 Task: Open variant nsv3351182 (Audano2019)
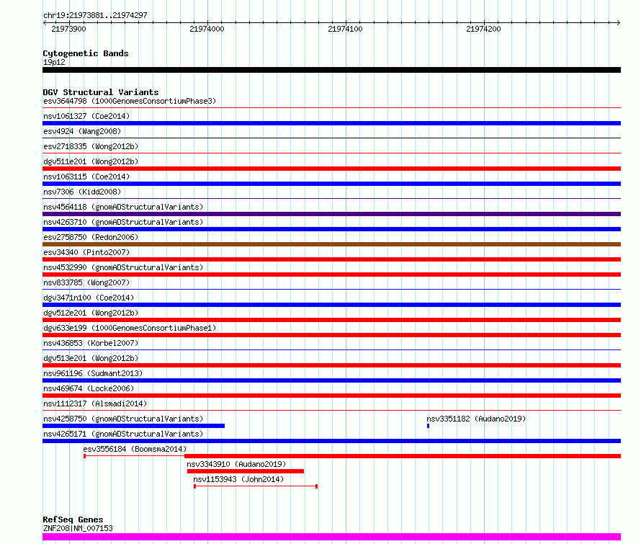tap(476, 419)
